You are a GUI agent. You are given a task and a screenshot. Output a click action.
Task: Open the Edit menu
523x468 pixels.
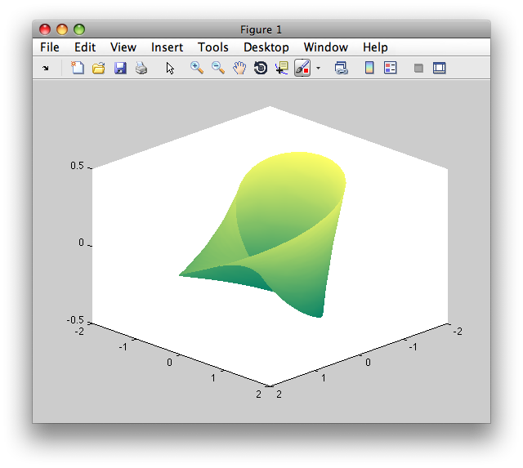[x=85, y=47]
